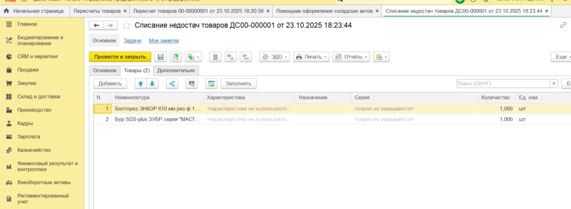Click the barcode search icon
The height and width of the screenshot is (209, 571).
(192, 84)
